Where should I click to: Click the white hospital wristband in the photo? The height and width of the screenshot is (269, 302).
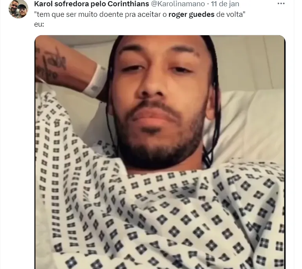tap(96, 81)
